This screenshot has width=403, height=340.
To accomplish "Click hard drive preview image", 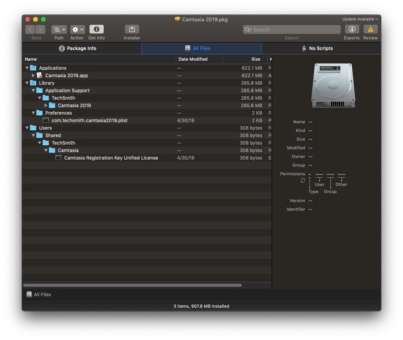I will click(x=333, y=85).
